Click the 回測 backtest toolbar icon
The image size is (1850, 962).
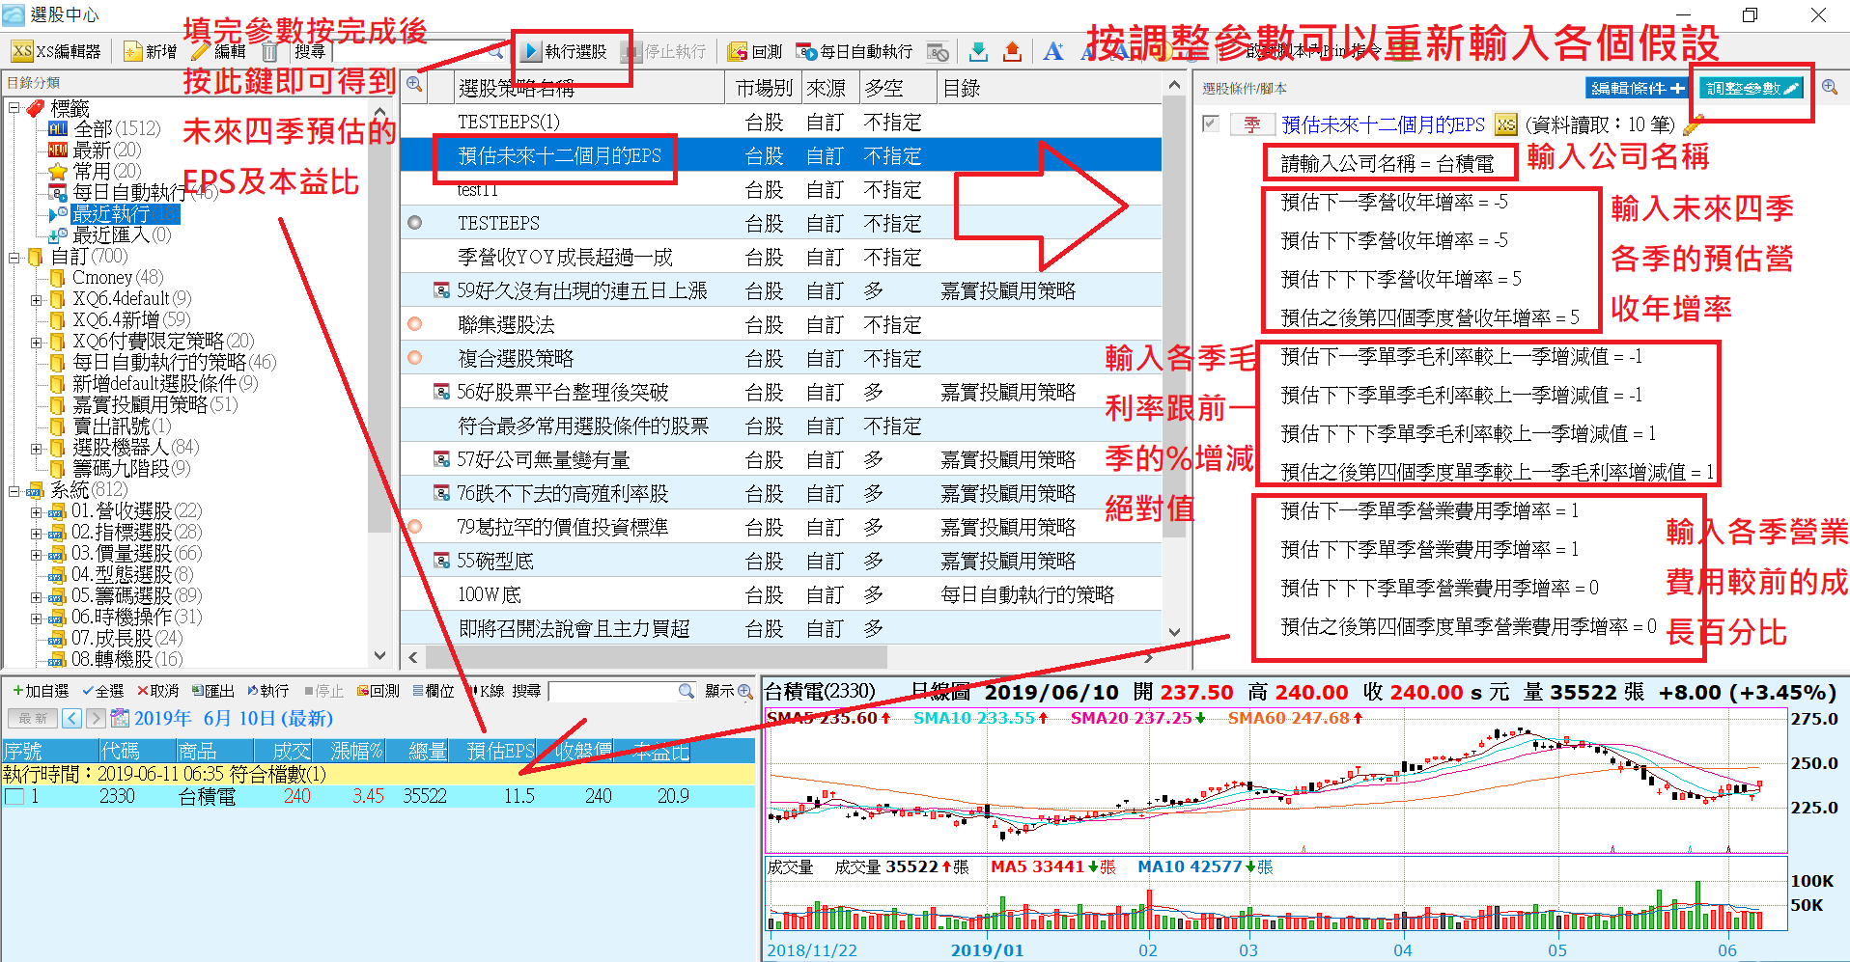click(739, 51)
